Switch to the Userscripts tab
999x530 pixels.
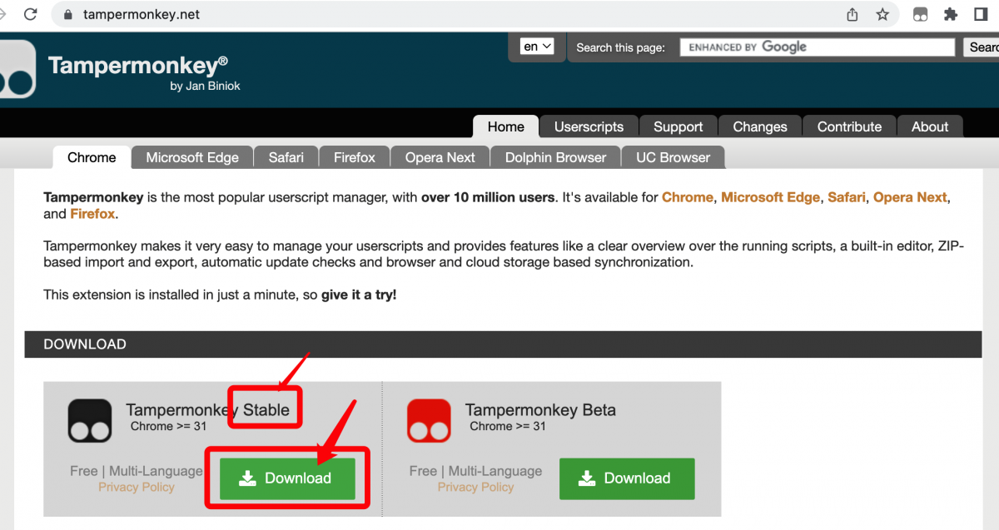[589, 126]
